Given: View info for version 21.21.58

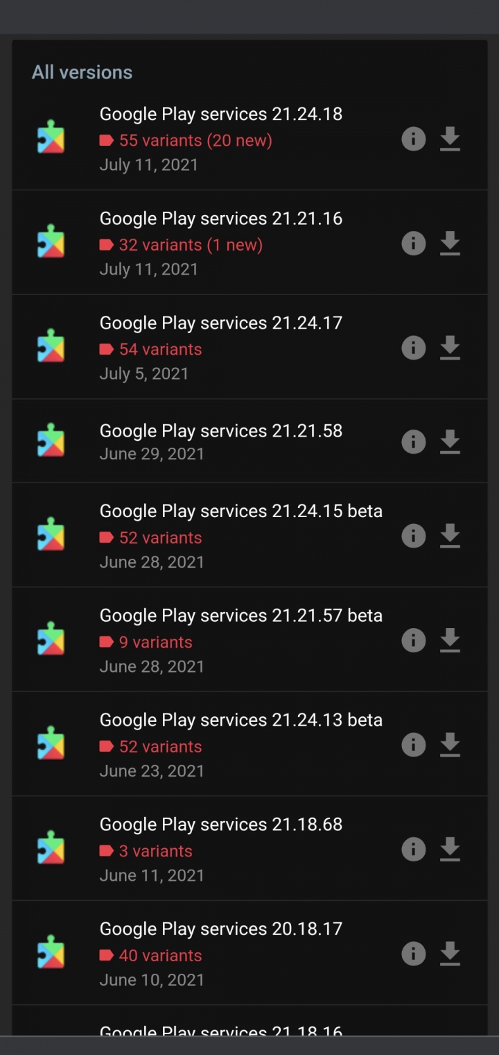Looking at the screenshot, I should pos(414,441).
